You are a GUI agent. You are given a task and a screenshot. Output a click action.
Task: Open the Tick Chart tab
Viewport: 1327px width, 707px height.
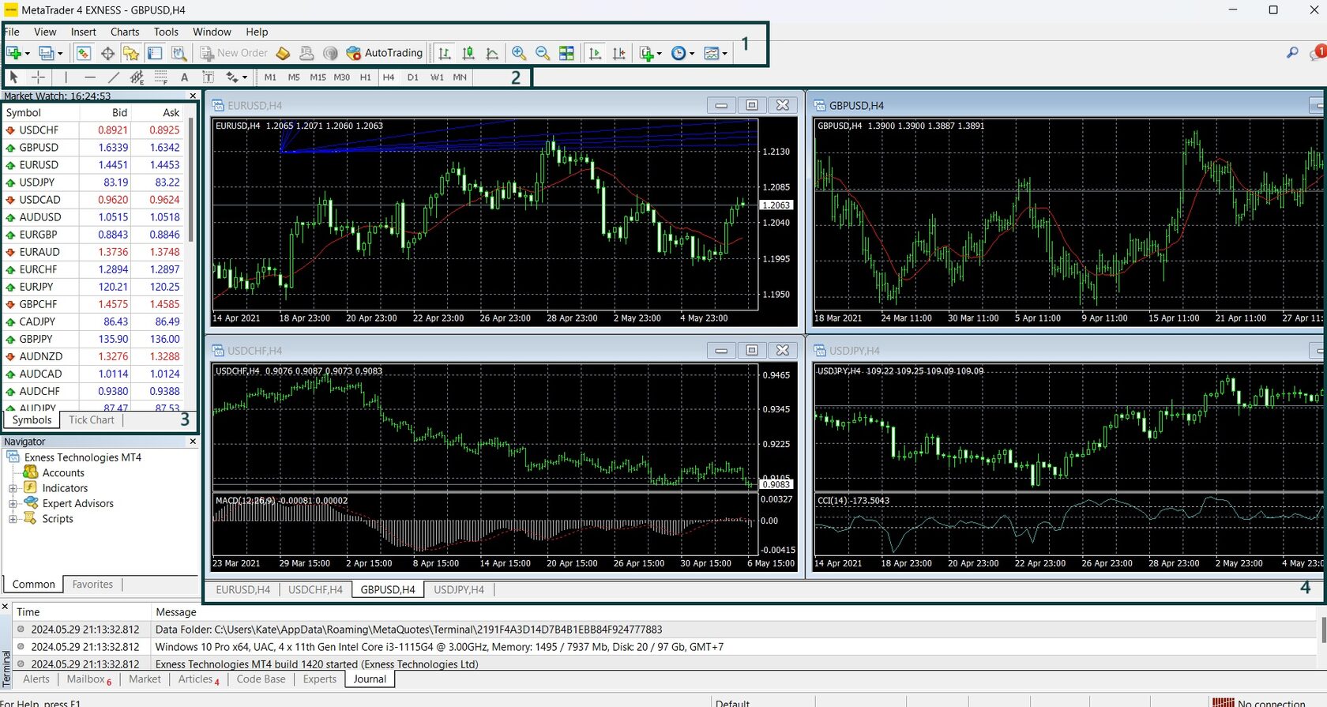tap(91, 420)
